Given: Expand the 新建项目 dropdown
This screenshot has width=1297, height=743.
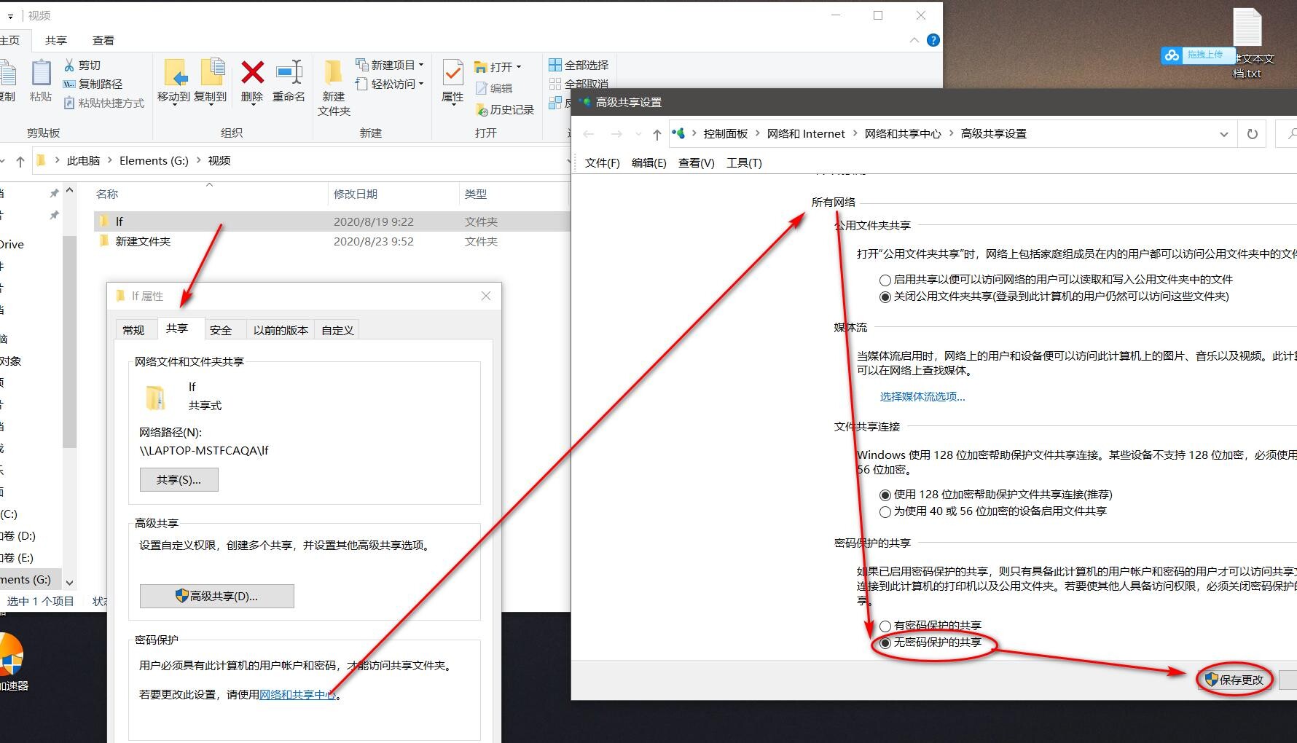Looking at the screenshot, I should click(421, 65).
